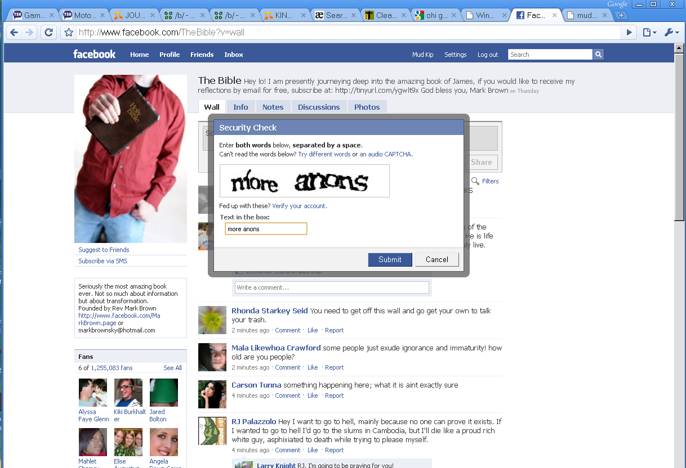This screenshot has height=468, width=686.
Task: Comment on RJ Palazzolo's post
Action: coord(287,450)
